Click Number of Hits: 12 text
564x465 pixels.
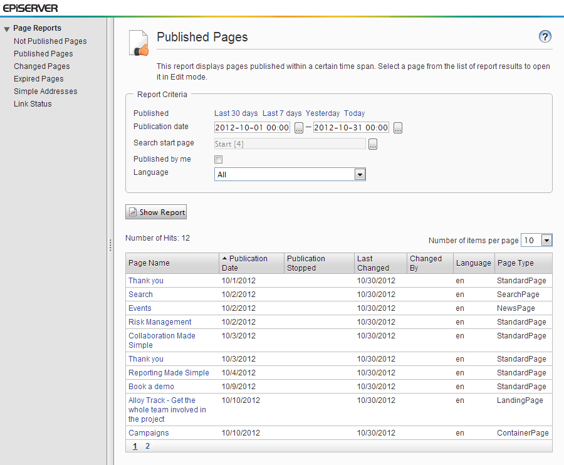(157, 238)
